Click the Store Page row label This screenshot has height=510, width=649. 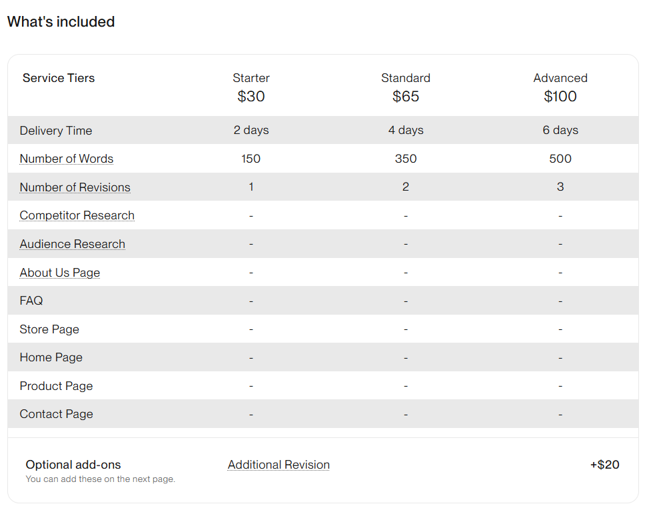49,329
